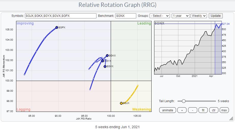Open the Groups select dropdown
Image resolution: width=235 pixels, height=130 pixels.
click(x=160, y=16)
